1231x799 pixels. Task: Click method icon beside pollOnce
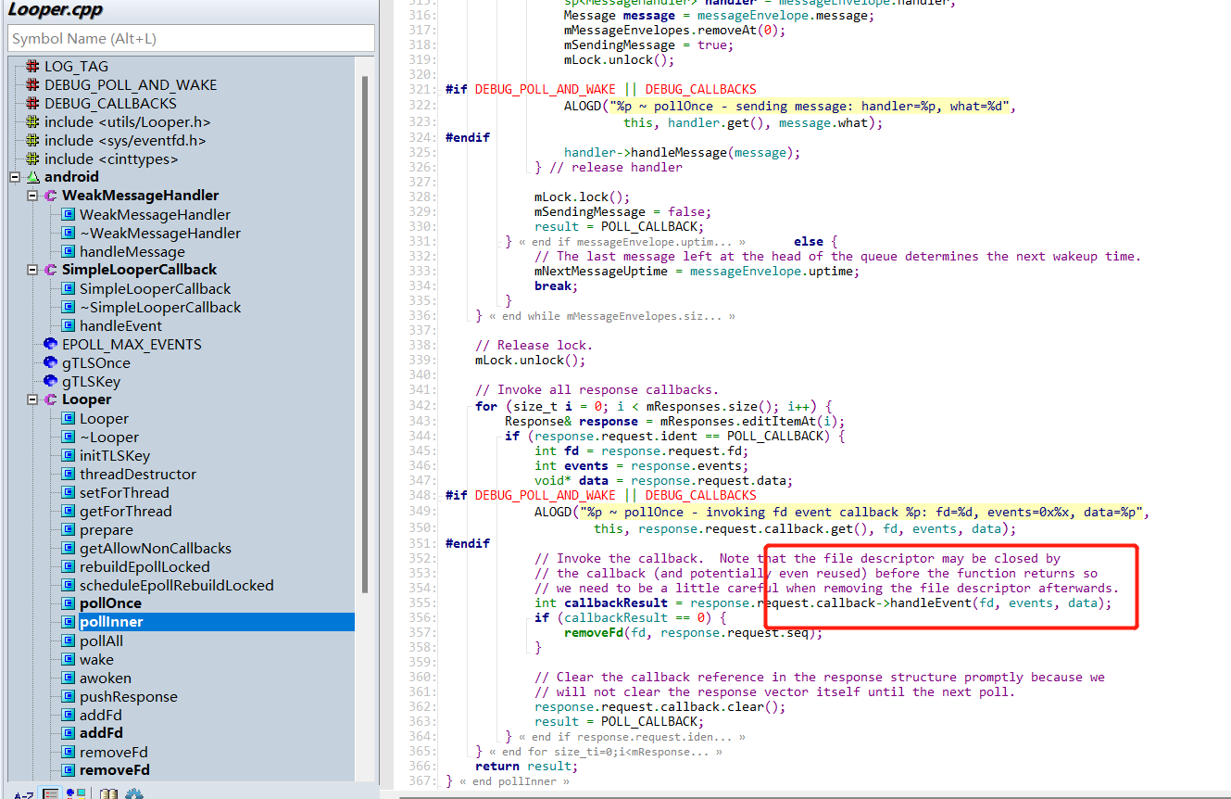[68, 603]
